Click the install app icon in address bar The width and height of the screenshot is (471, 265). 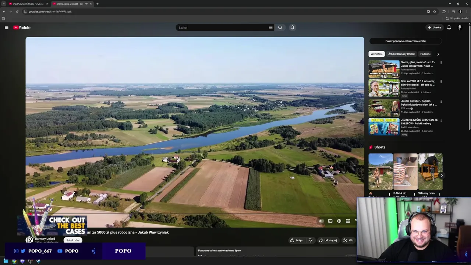pyautogui.click(x=428, y=11)
